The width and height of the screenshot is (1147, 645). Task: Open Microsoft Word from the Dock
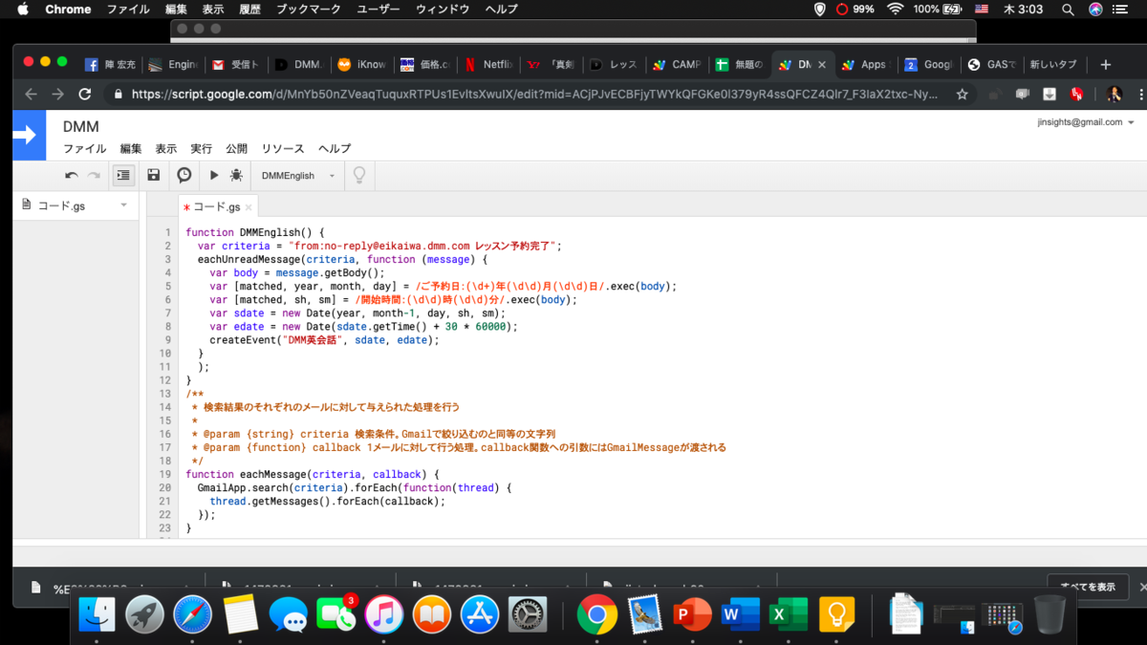point(741,615)
